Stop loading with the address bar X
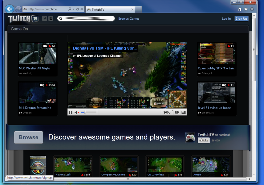The image size is (264, 185). pos(82,9)
